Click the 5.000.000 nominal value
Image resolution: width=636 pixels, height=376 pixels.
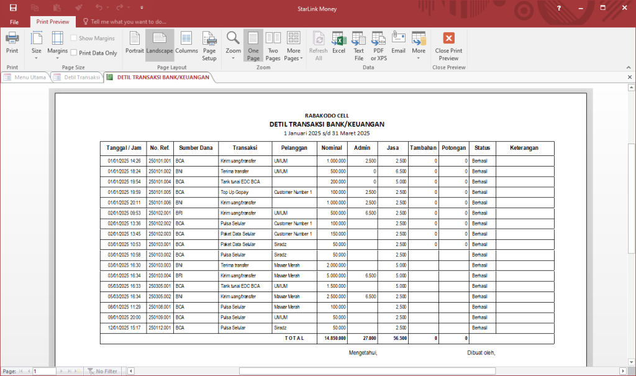point(335,276)
